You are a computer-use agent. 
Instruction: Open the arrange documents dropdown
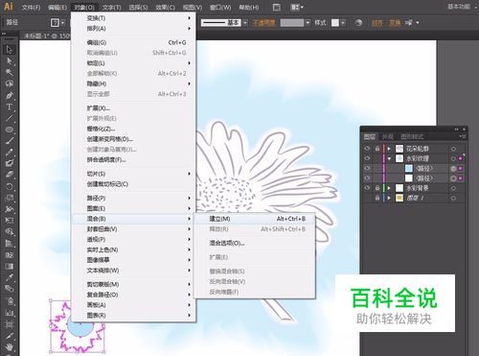297,7
